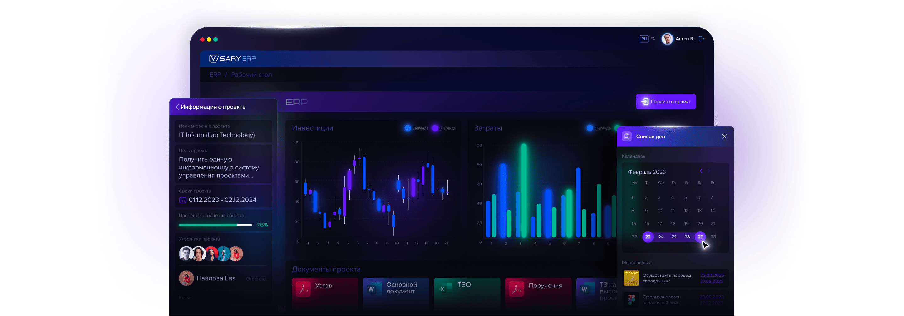Go back using Информация о проекте chevron
904x316 pixels.
(177, 107)
